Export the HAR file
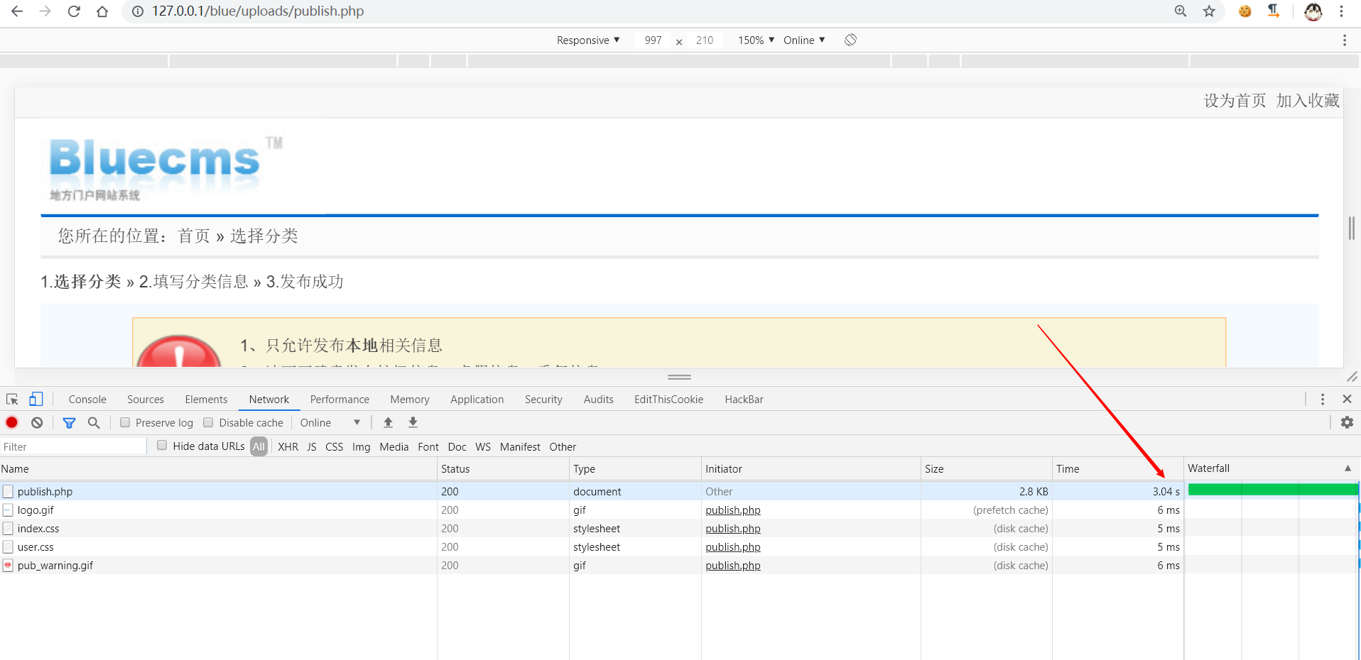This screenshot has height=660, width=1361. click(x=413, y=422)
